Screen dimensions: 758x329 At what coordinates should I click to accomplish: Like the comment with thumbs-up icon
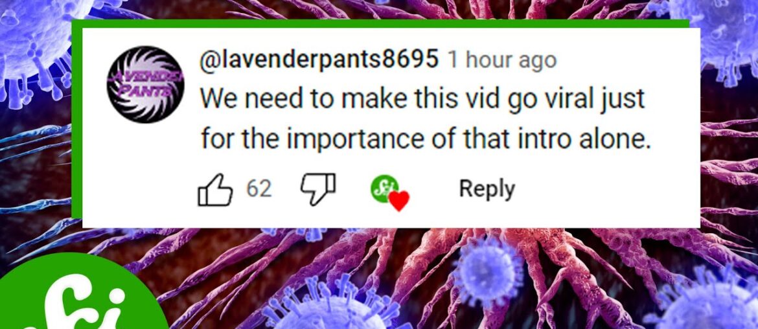pyautogui.click(x=215, y=189)
